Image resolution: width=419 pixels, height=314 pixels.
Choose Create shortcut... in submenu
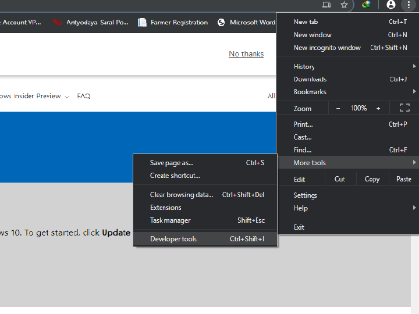(205, 176)
